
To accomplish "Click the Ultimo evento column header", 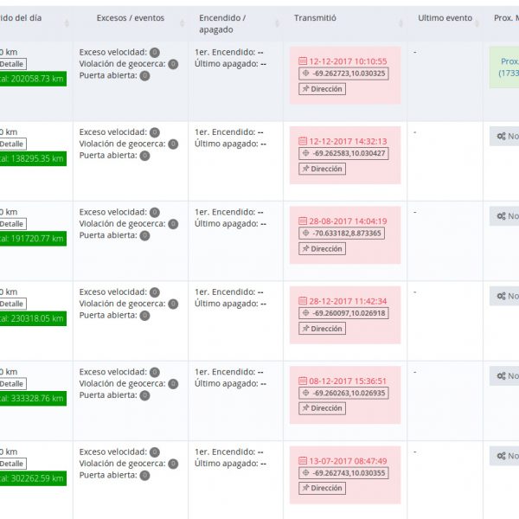I will click(445, 18).
